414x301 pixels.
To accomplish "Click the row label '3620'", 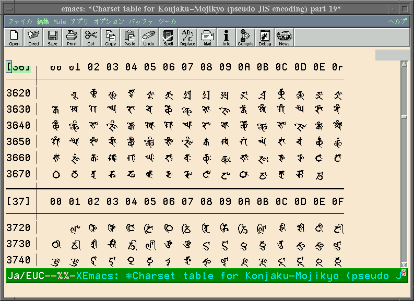I will (x=18, y=93).
